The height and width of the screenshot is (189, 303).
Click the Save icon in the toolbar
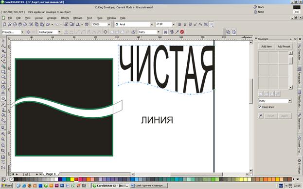click(x=15, y=24)
